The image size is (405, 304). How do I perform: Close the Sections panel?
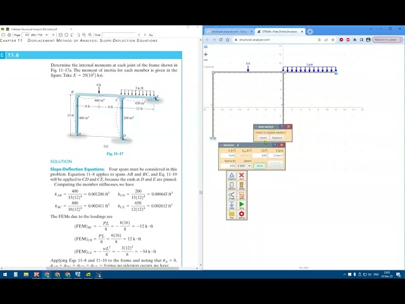tap(282, 145)
